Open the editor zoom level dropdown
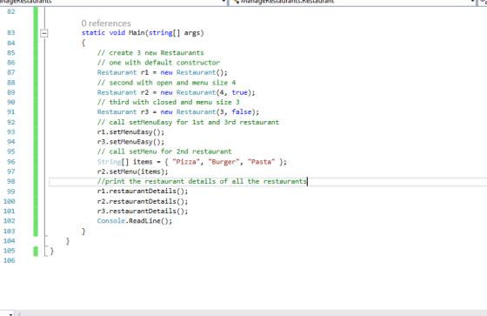 pyautogui.click(x=8, y=313)
